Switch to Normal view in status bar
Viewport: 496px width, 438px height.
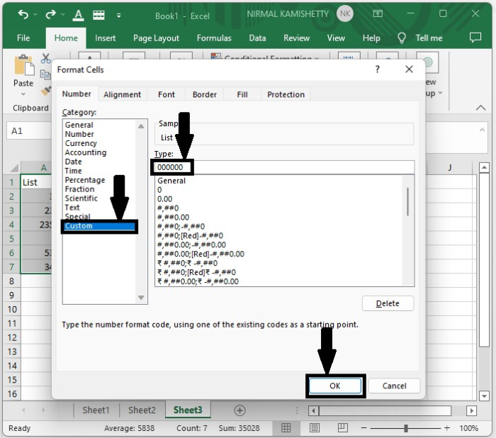coord(286,428)
